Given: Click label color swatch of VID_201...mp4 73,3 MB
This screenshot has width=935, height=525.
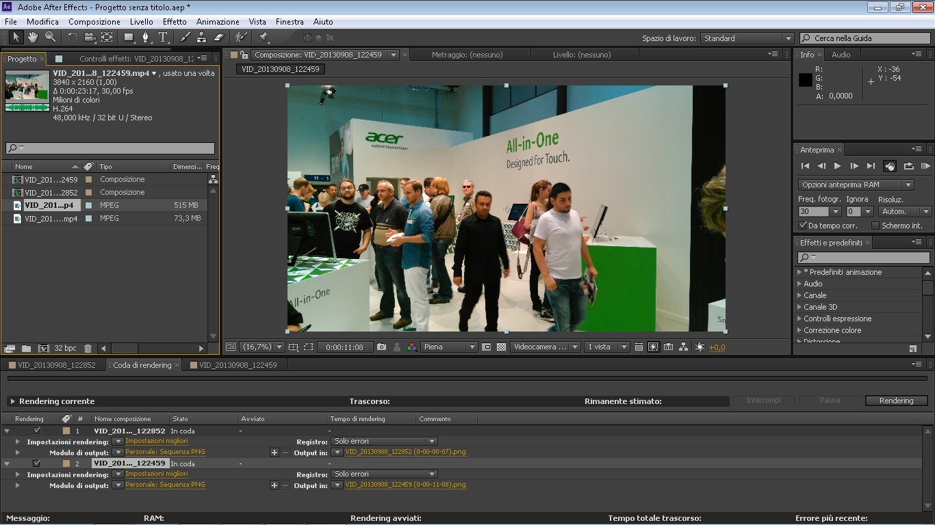Looking at the screenshot, I should tap(89, 219).
